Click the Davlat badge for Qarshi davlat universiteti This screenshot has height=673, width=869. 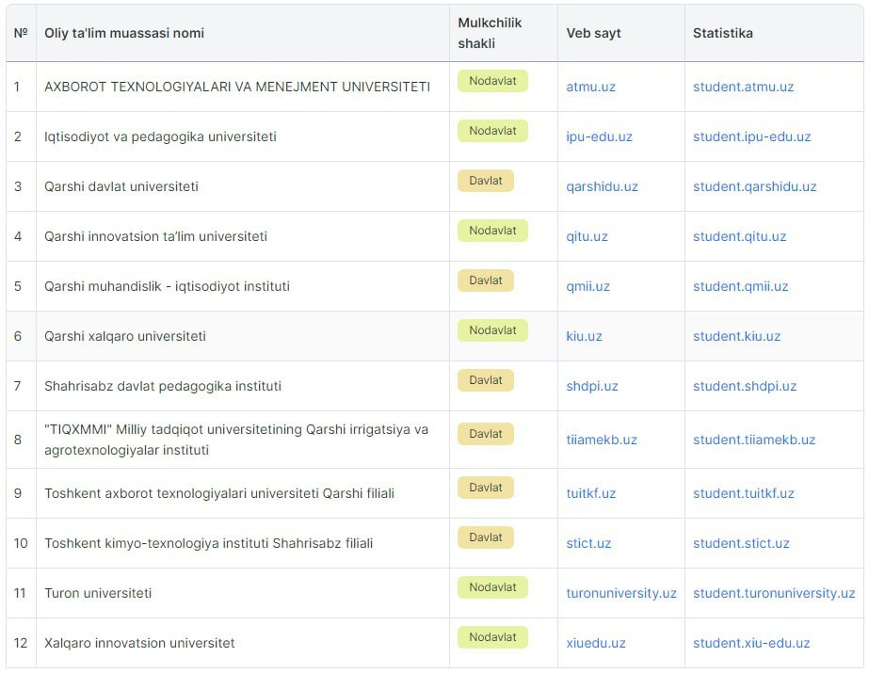tap(486, 181)
